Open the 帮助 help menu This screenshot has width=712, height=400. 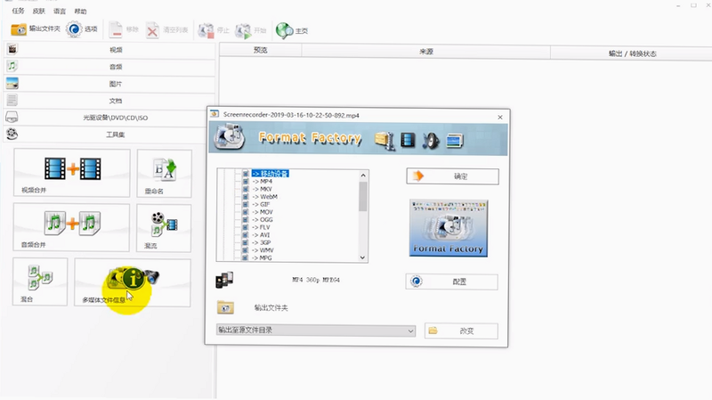(80, 11)
